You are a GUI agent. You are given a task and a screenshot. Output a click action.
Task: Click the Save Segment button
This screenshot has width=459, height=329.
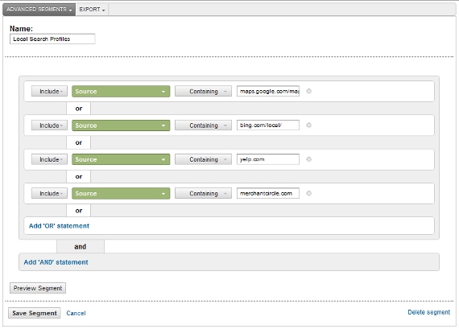(x=35, y=313)
